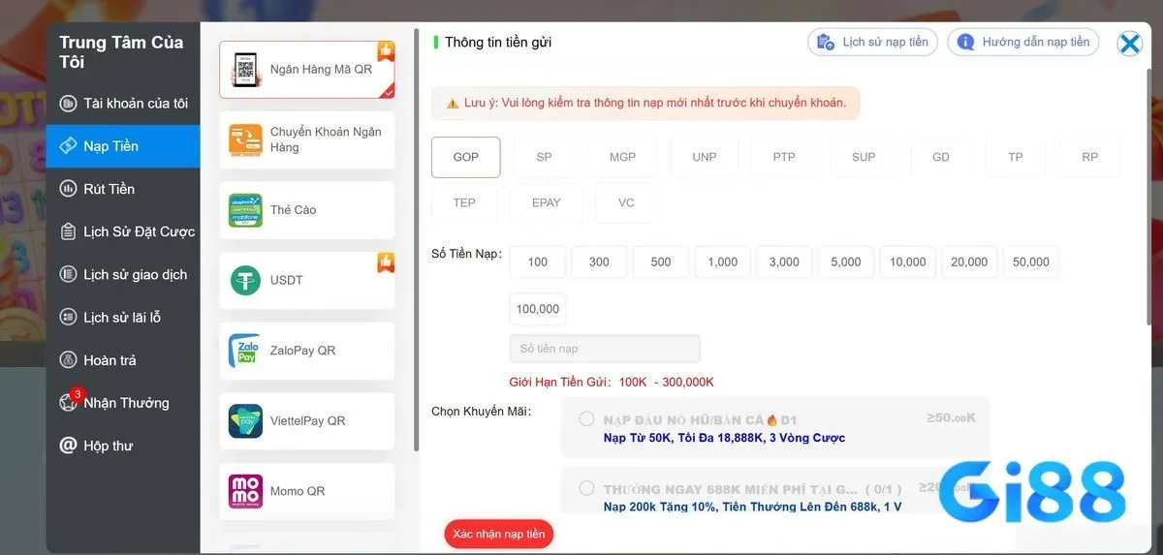1163x555 pixels.
Task: Pick deposit amount 100
Action: [x=538, y=262]
